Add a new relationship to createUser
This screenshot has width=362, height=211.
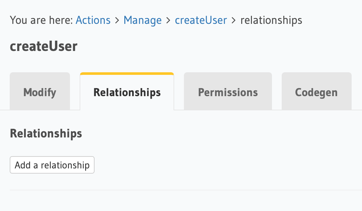pos(52,165)
